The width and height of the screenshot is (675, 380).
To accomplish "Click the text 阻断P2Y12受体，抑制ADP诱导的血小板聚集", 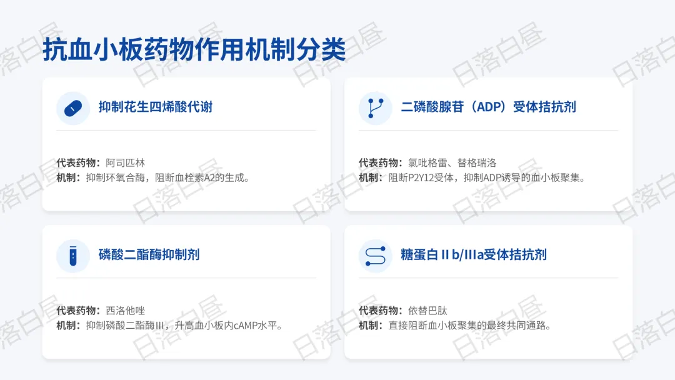I will click(x=486, y=177).
